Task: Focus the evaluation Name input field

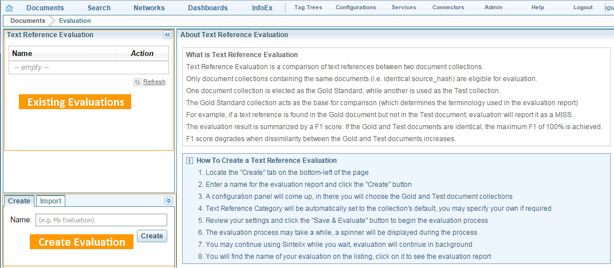Action: (101, 220)
